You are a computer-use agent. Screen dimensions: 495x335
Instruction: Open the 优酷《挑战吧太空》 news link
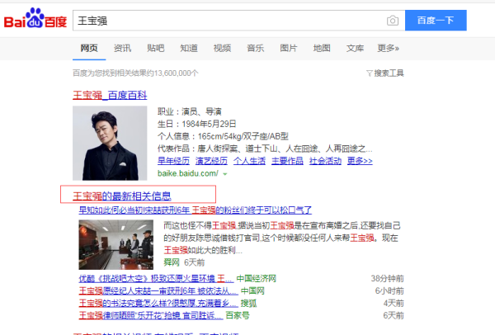(x=156, y=279)
